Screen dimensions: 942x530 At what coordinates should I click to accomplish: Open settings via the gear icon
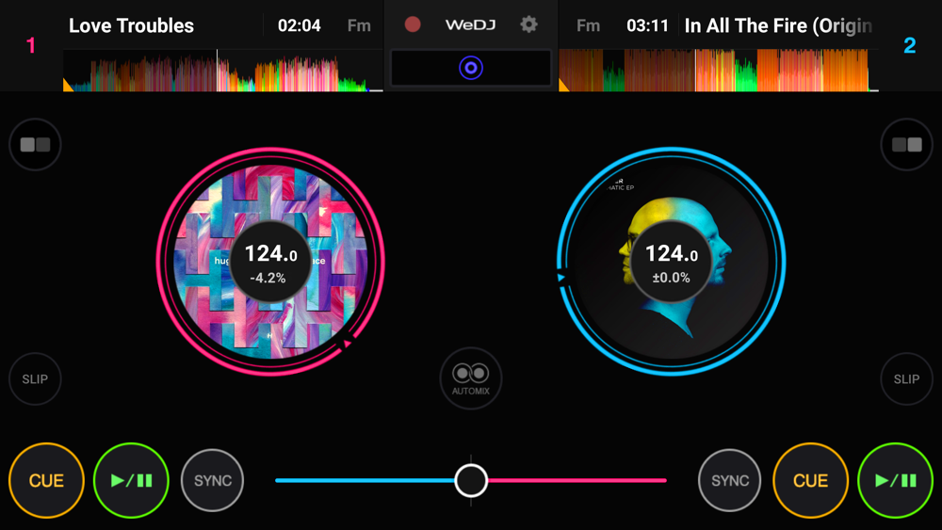pos(528,24)
